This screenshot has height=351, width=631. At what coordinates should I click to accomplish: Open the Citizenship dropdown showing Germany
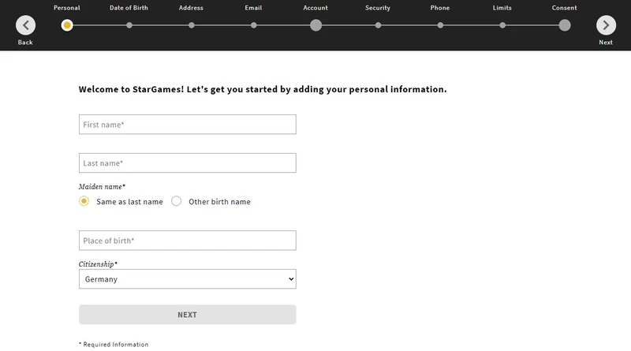click(187, 279)
